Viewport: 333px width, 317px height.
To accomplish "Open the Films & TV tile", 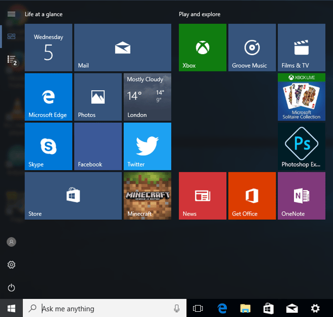I will point(302,47).
